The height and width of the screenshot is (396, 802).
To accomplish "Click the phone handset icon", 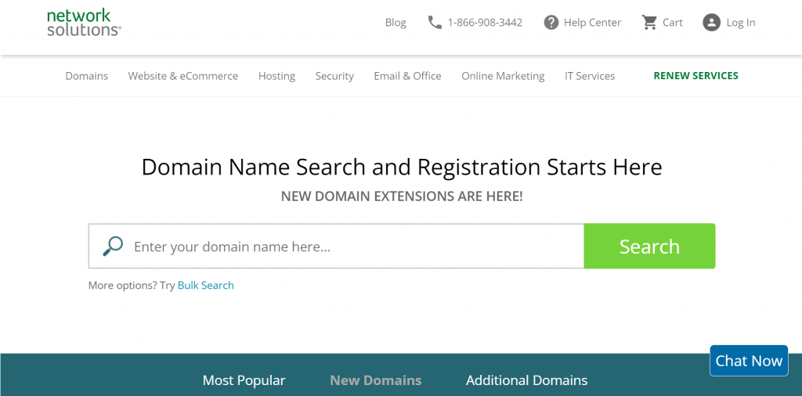I will point(435,23).
